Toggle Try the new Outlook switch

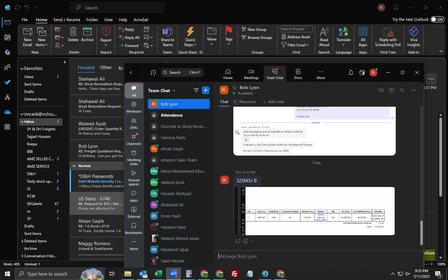[x=437, y=19]
